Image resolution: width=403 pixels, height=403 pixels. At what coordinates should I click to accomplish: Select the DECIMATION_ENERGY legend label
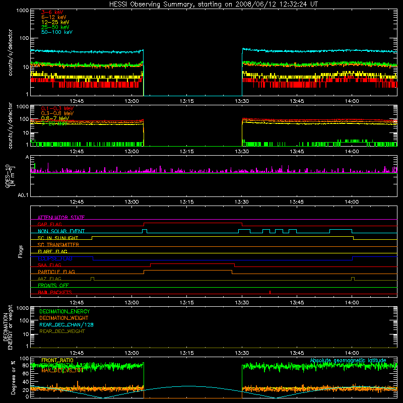click(64, 311)
